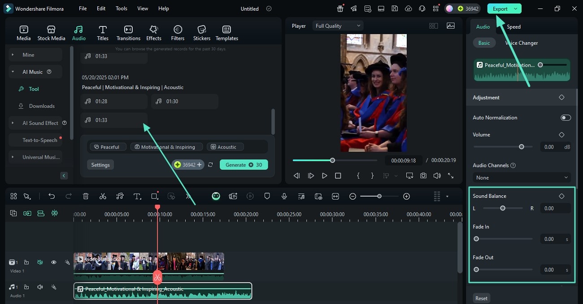Viewport: 583px width, 304px height.
Task: Zoom in the timeline with plus
Action: [x=406, y=196]
